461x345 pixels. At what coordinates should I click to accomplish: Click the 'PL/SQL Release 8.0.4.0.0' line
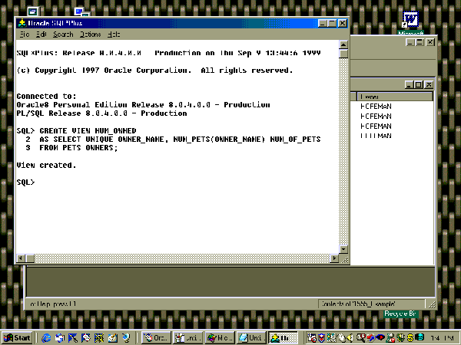(x=101, y=113)
